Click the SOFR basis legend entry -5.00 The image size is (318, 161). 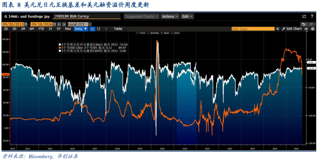[x=92, y=51]
